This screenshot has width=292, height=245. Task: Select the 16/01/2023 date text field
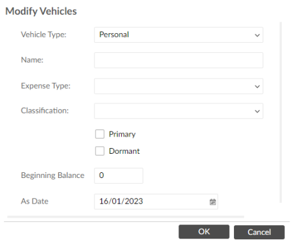[x=156, y=202]
